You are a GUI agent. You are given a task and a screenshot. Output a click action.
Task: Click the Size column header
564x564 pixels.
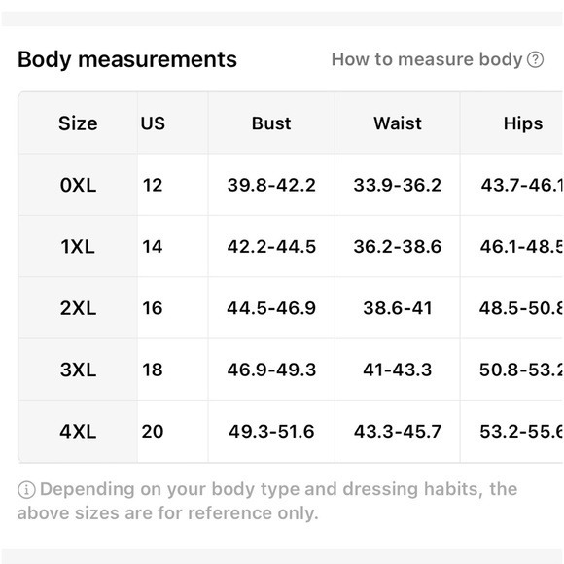pyautogui.click(x=78, y=123)
